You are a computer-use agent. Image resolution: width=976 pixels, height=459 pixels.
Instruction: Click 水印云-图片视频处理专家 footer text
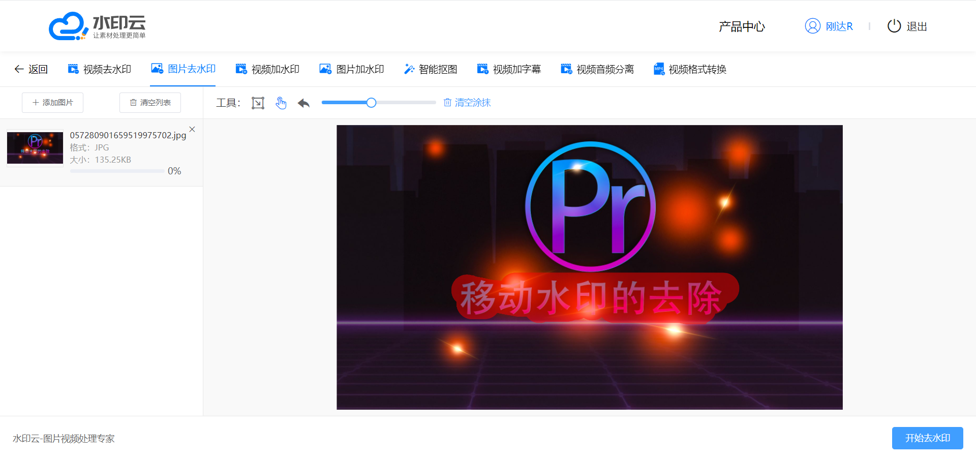64,439
